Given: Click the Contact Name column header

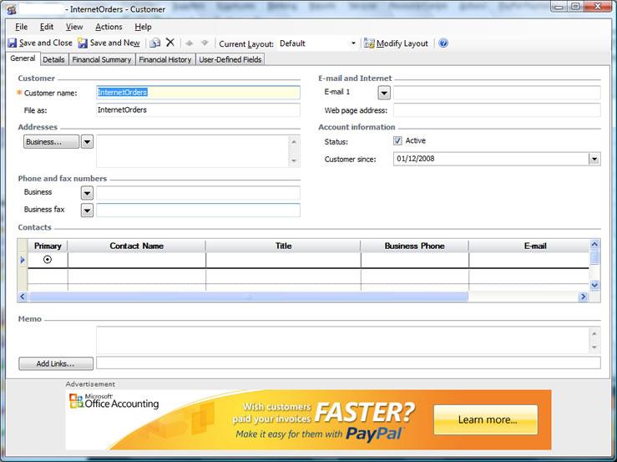Looking at the screenshot, I should (137, 246).
